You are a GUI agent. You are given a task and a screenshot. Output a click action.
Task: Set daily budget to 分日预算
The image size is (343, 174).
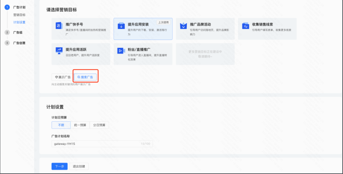[99, 125]
